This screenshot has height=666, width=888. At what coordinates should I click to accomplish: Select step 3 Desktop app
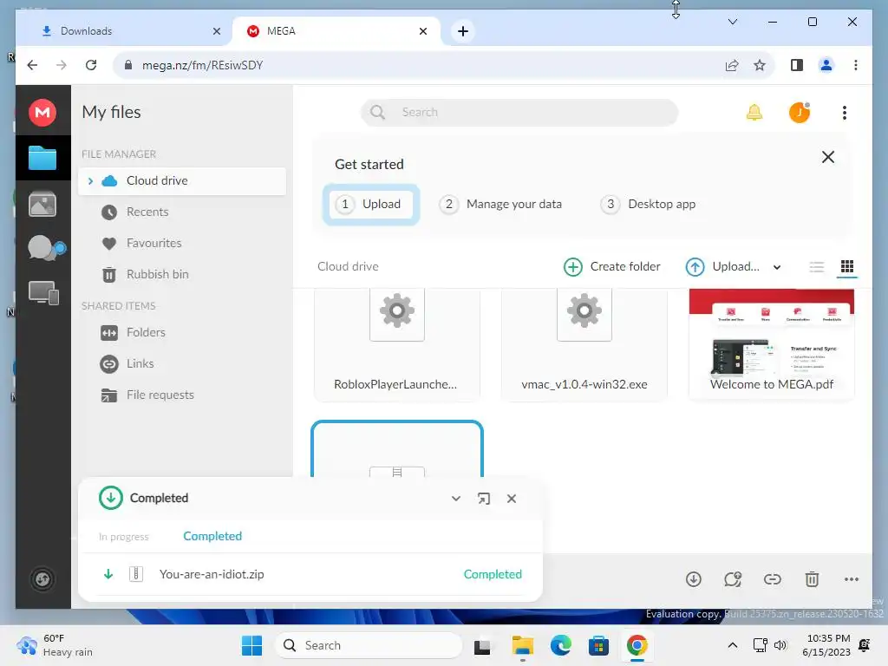click(x=649, y=204)
